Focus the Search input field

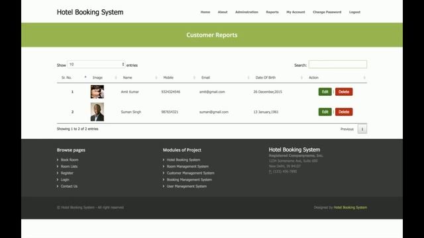pos(338,64)
